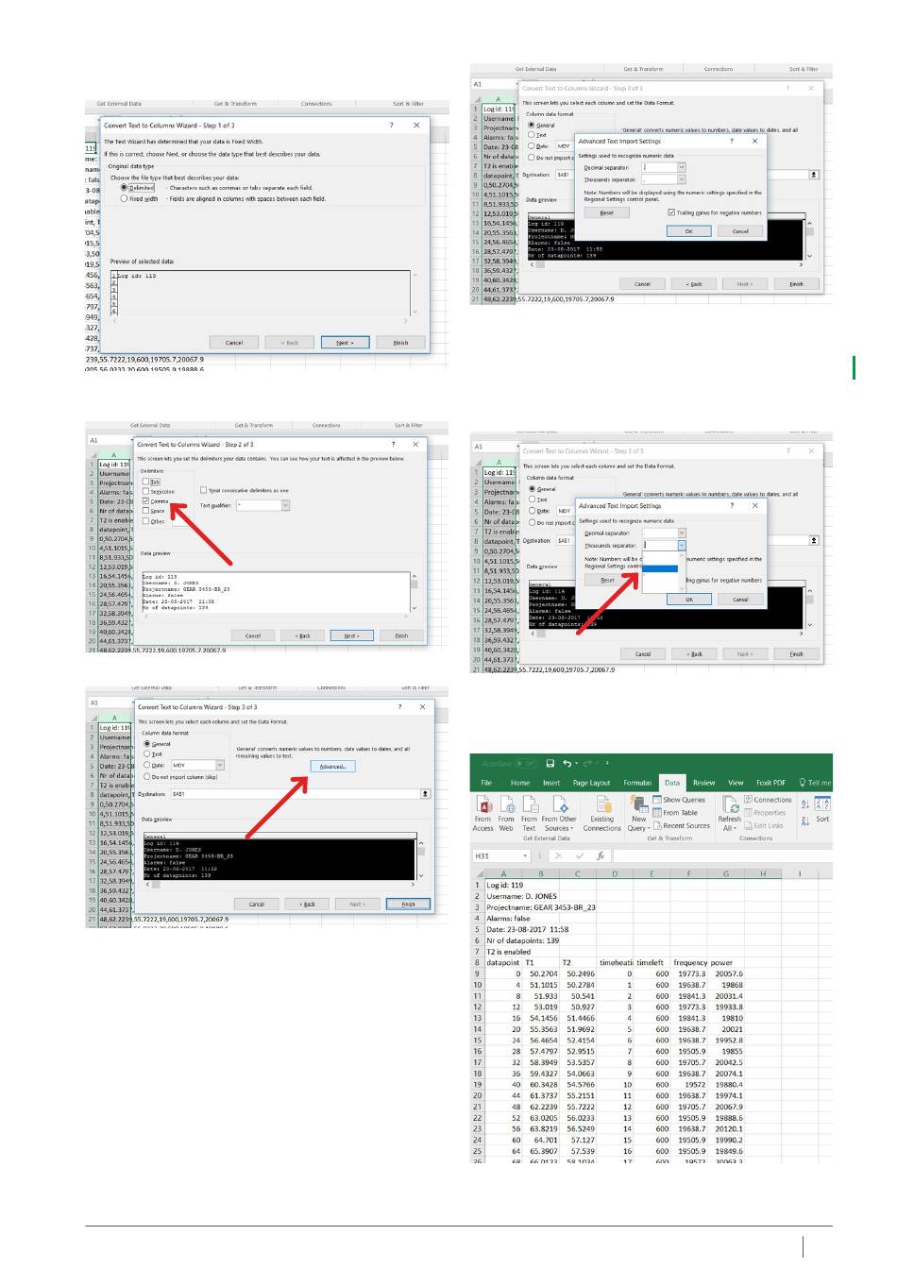This screenshot has height=1269, width=897.
Task: Click the Advanced... button in Step 3
Action: pos(332,767)
